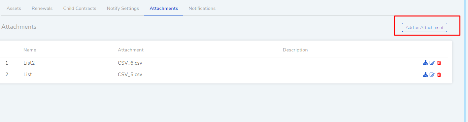The image size is (468, 122).
Task: Click the Attachment column header
Action: pyautogui.click(x=131, y=50)
